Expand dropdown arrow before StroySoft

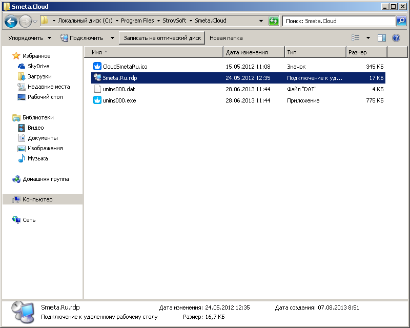coord(158,20)
